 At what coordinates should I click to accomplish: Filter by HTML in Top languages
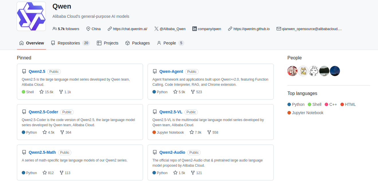(x=348, y=104)
